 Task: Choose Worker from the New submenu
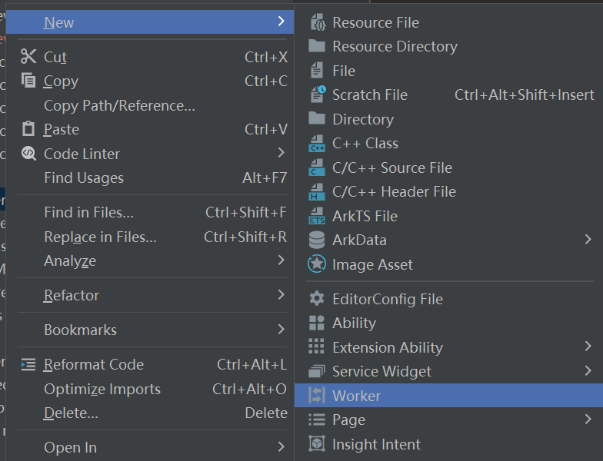point(356,396)
